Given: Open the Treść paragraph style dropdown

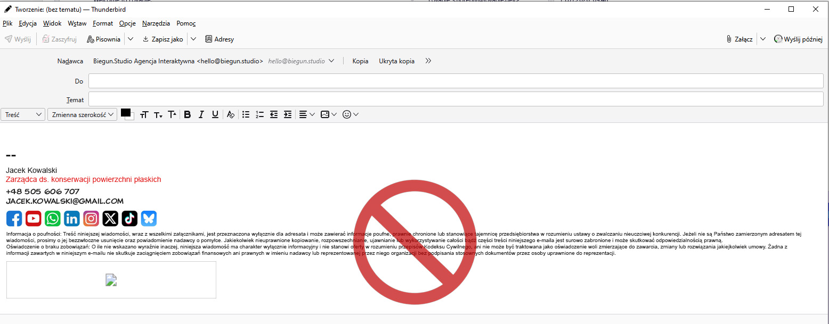Looking at the screenshot, I should (x=23, y=114).
